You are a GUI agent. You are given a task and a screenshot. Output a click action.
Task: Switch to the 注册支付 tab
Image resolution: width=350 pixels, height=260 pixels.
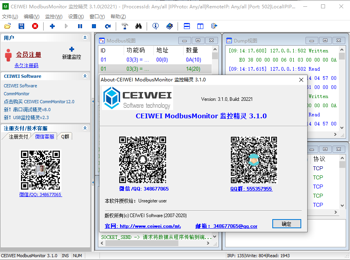[18, 137]
